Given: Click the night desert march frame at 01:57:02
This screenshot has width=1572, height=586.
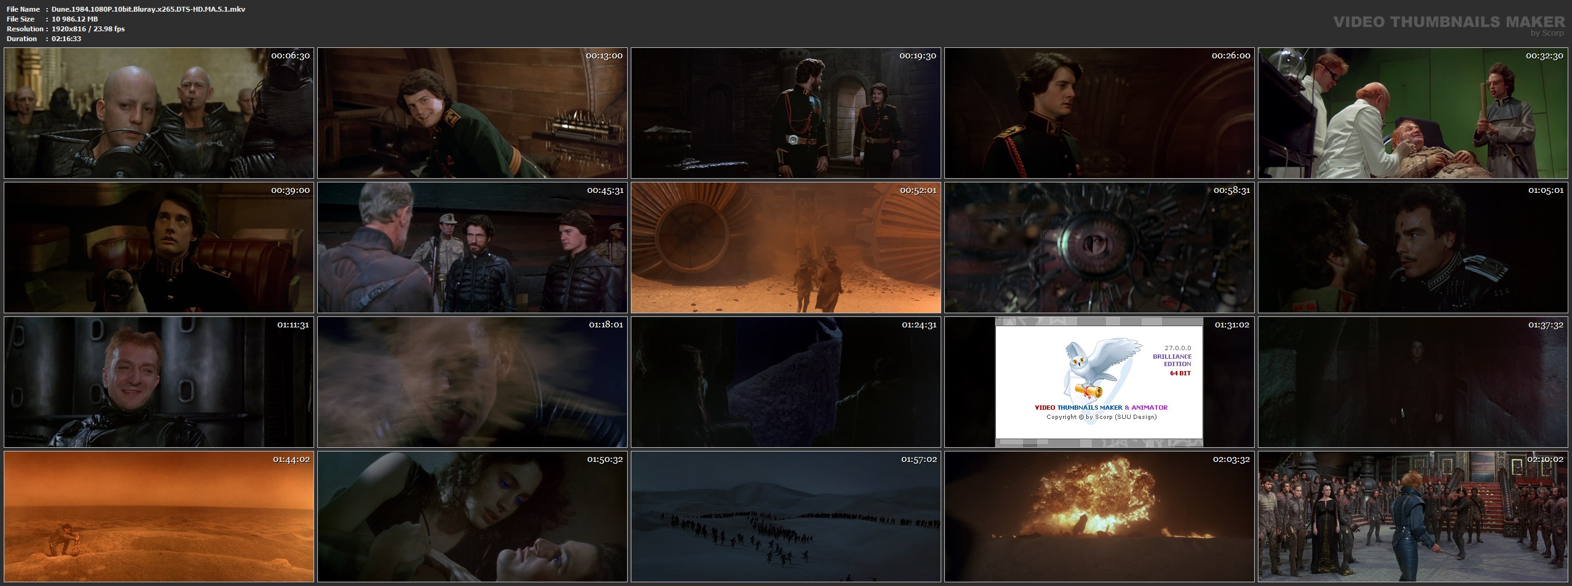Looking at the screenshot, I should coord(786,517).
